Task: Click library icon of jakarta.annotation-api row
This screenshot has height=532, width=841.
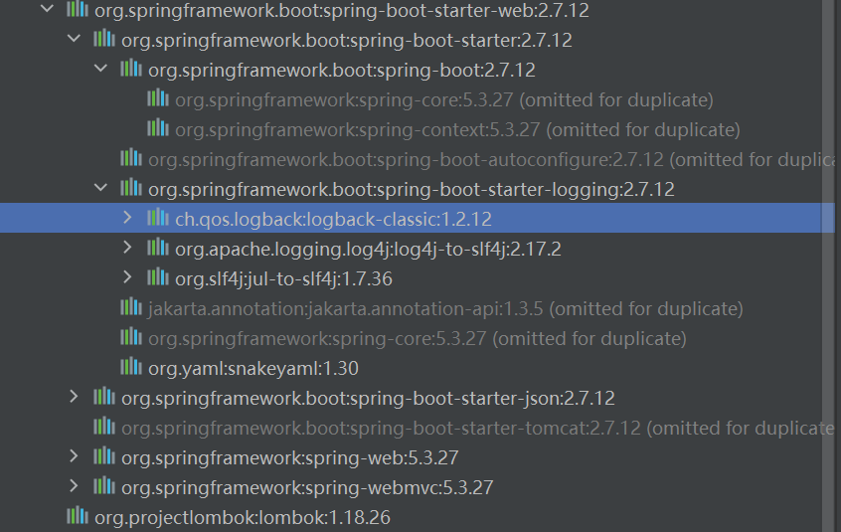Action: (131, 306)
